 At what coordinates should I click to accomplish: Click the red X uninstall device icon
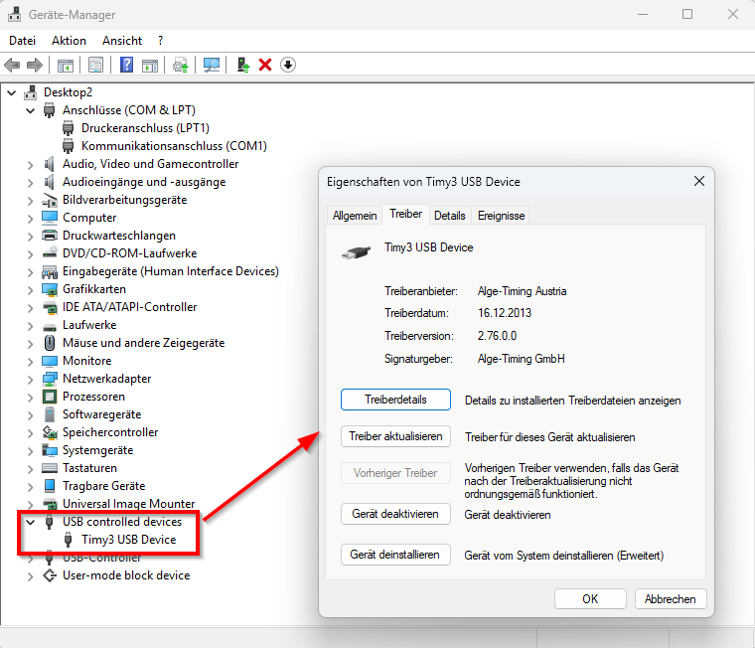point(265,65)
